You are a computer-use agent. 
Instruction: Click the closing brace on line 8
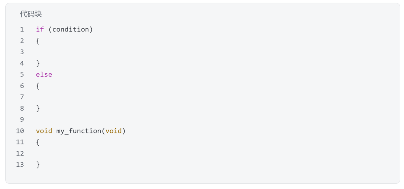click(x=38, y=108)
